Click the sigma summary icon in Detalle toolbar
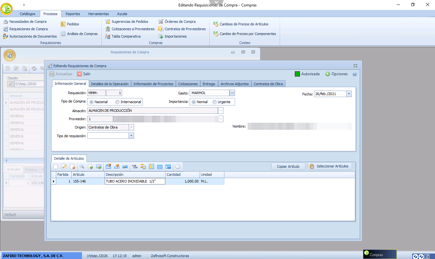This screenshot has height=259, width=435. coord(143,166)
